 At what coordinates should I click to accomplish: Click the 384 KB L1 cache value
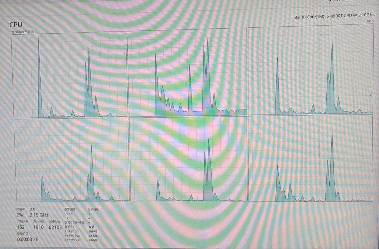pos(93,231)
